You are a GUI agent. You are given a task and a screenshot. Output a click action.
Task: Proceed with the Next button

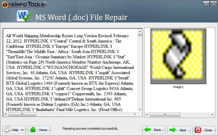(179, 130)
